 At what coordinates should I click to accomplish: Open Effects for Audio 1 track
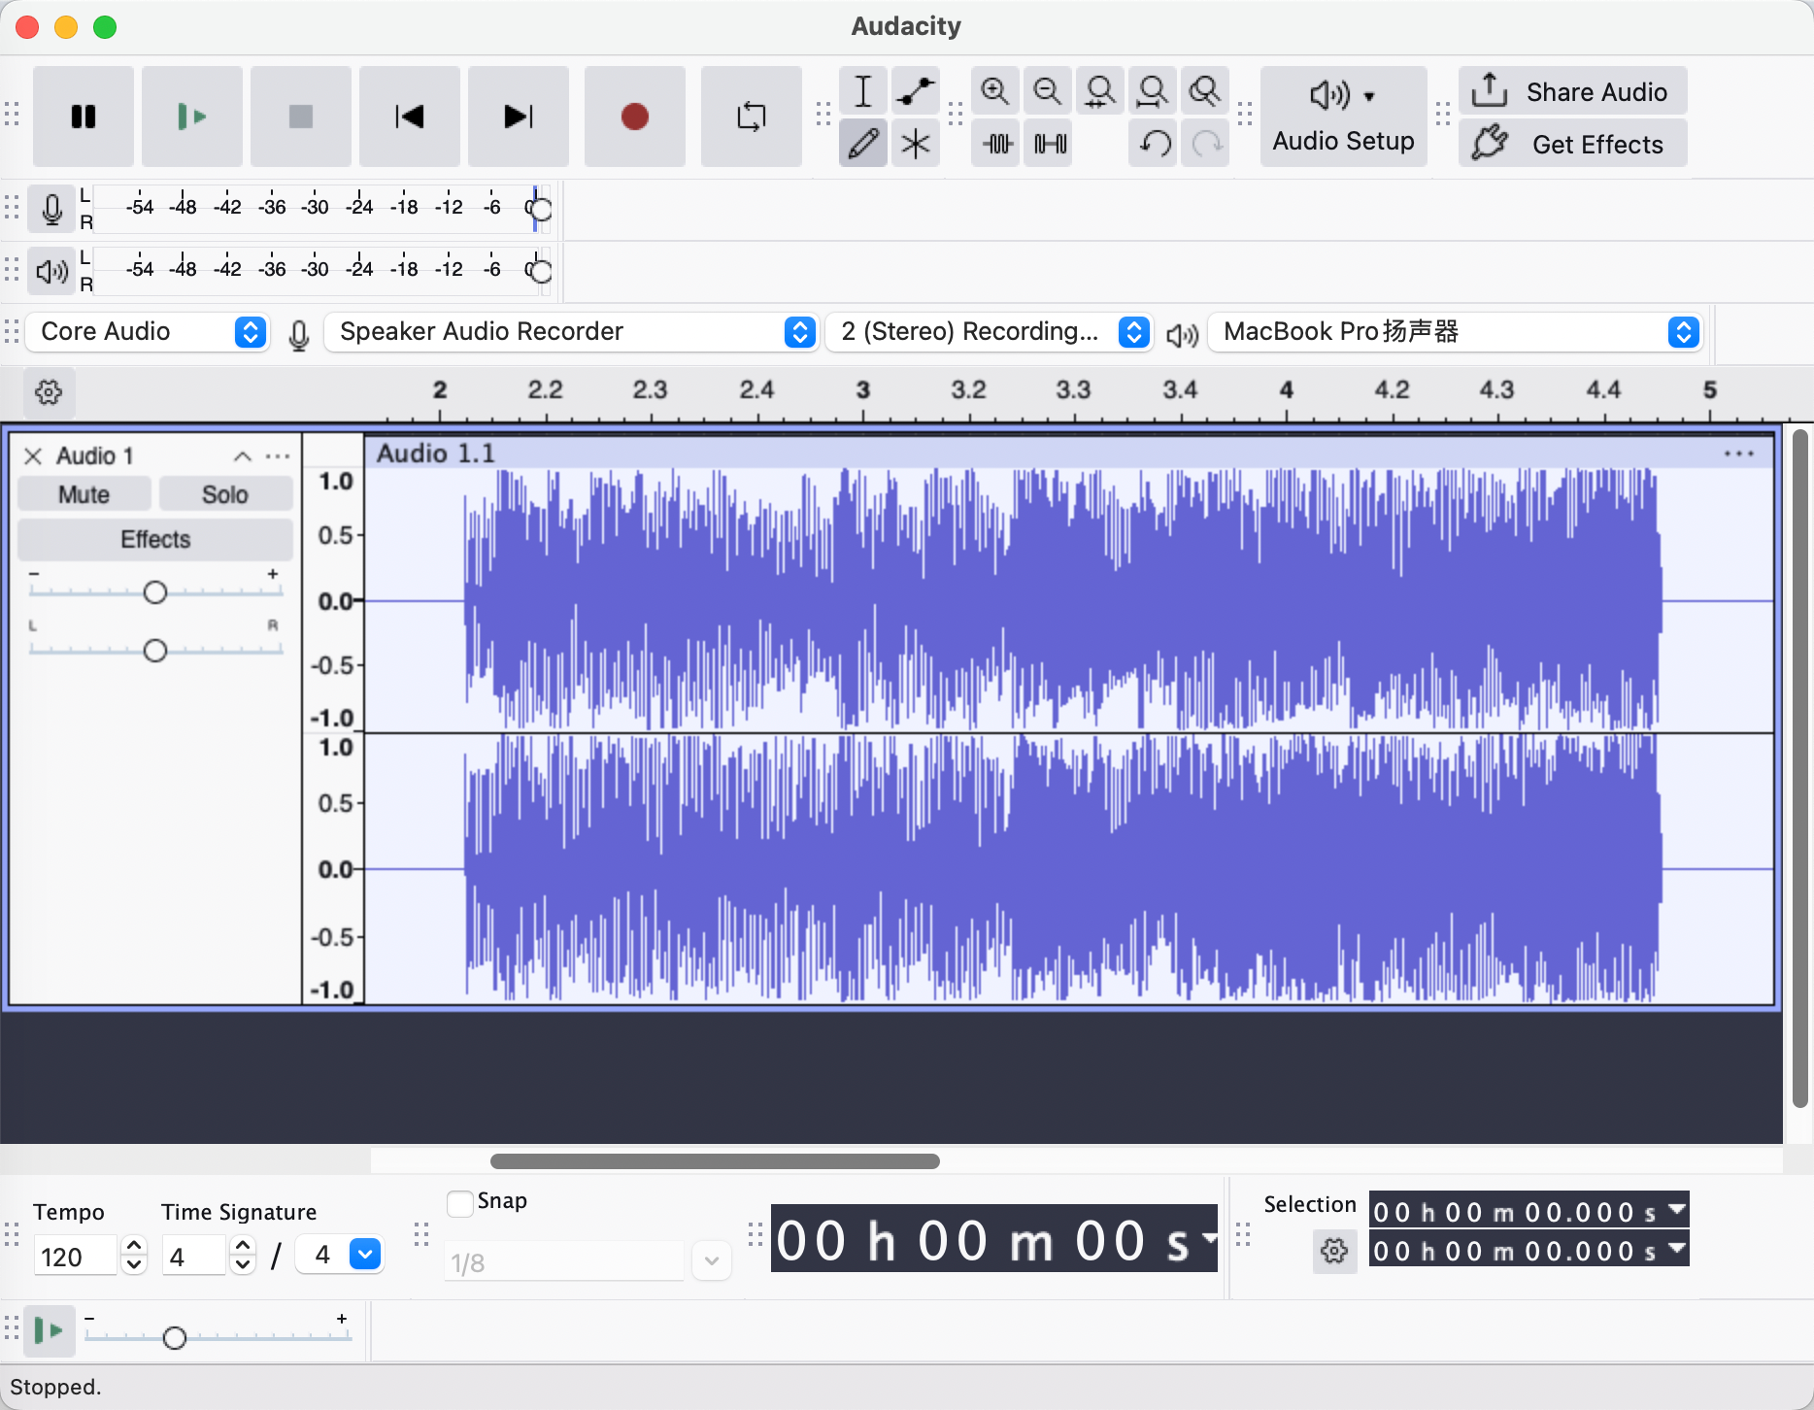(154, 539)
